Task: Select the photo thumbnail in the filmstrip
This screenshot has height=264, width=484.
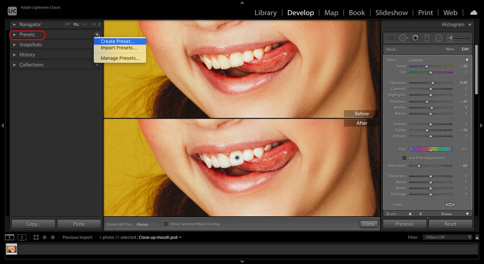Action: click(11, 249)
